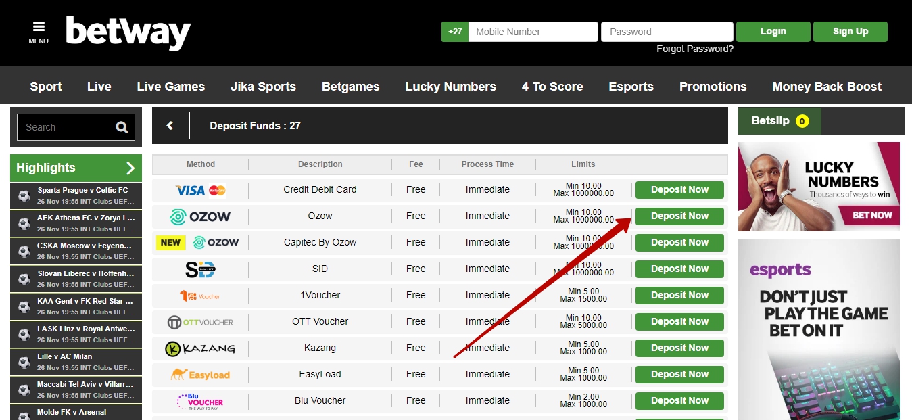Click soccer ball icon for Sparta Prague match

click(x=24, y=197)
